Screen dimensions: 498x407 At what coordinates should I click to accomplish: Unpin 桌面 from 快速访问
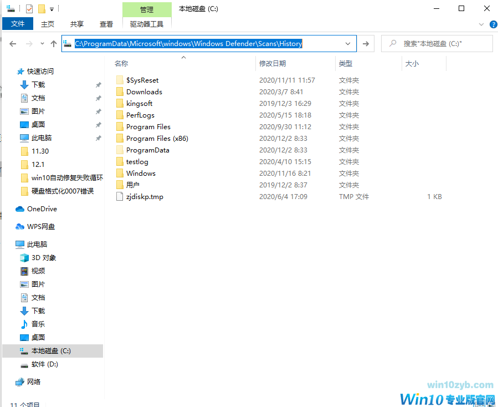pos(98,124)
